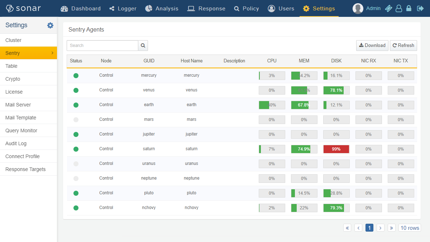Image resolution: width=430 pixels, height=242 pixels.
Task: Open License in the sidebar
Action: coord(28,92)
